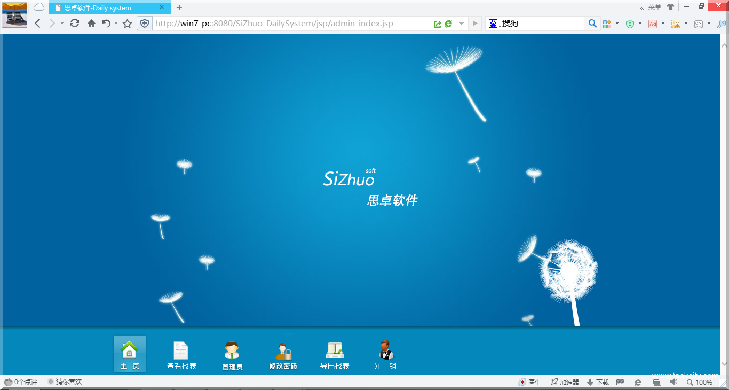729x390 pixels.
Task: Click the 管理员 administrator icon
Action: pyautogui.click(x=232, y=355)
